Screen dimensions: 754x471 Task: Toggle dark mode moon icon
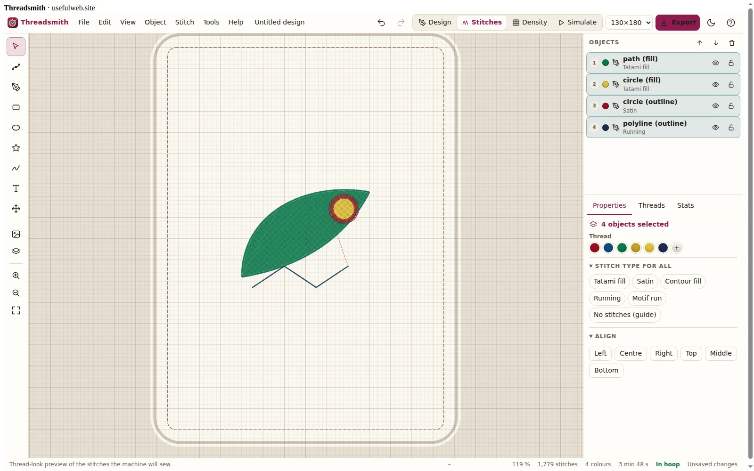coord(712,23)
